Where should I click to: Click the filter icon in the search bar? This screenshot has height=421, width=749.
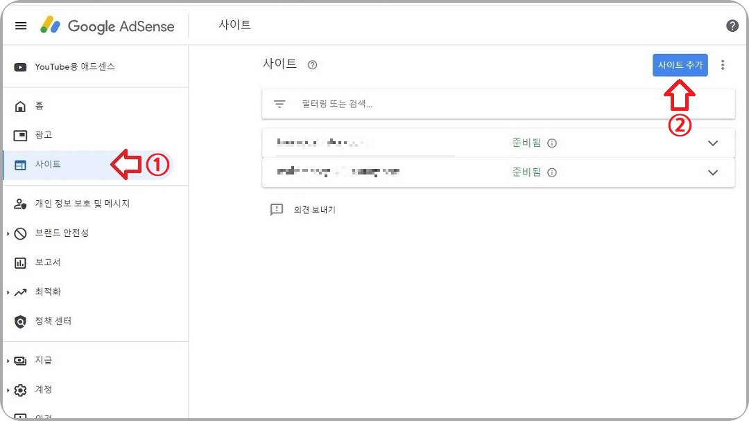(279, 103)
